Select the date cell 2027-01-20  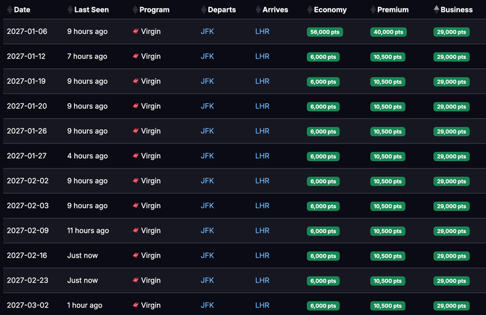click(26, 106)
